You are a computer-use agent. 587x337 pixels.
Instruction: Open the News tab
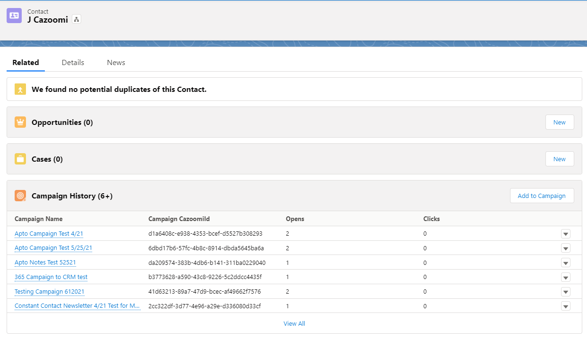coord(116,63)
